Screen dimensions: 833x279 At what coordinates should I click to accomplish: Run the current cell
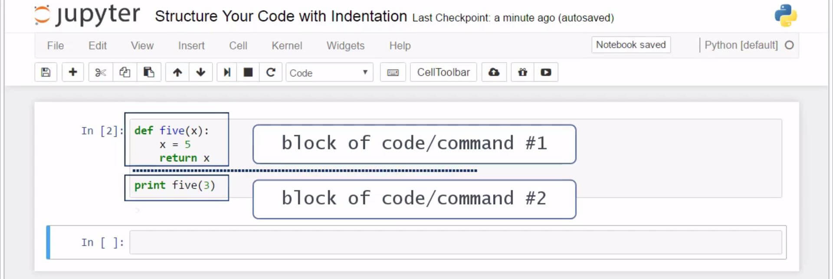[227, 72]
